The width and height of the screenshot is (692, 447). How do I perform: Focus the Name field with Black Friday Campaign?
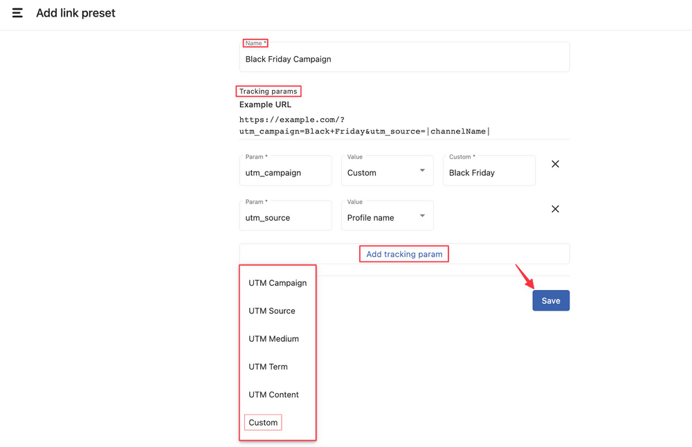pyautogui.click(x=404, y=60)
